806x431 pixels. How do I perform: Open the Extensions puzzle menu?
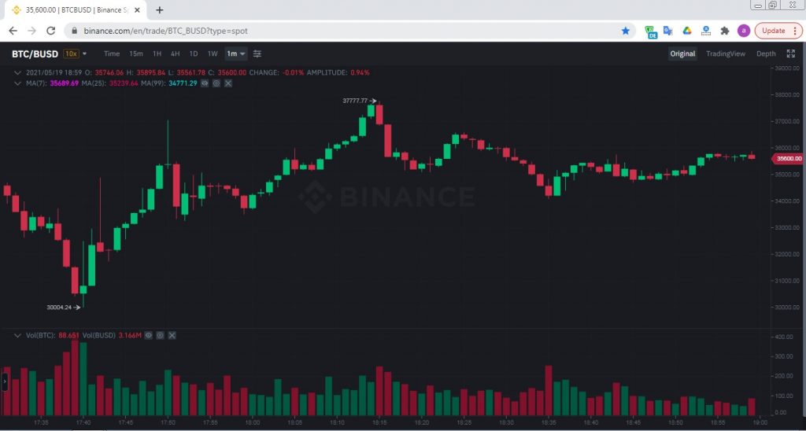click(x=725, y=31)
